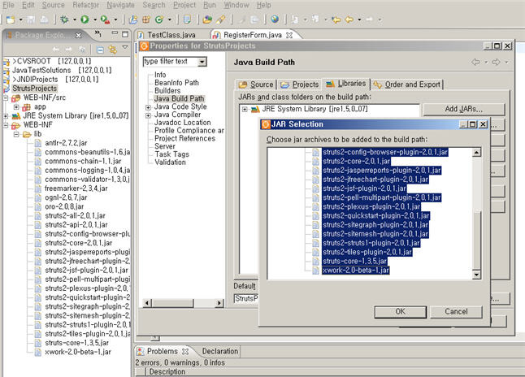Collapse the WEB-INF folder in explorer
Image resolution: width=525 pixels, height=377 pixels.
point(6,126)
